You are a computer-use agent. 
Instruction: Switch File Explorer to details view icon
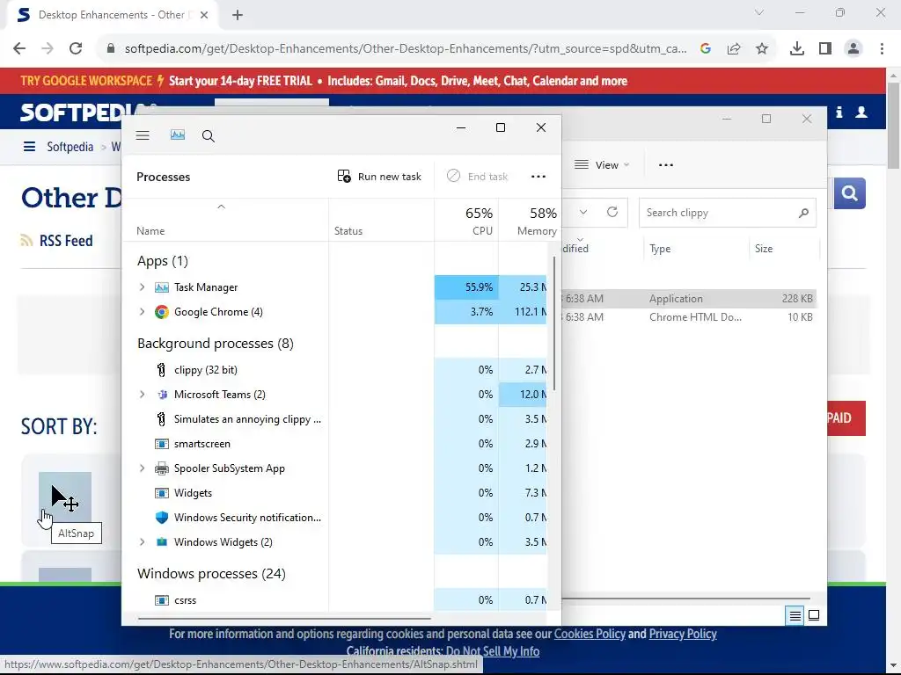coord(795,616)
